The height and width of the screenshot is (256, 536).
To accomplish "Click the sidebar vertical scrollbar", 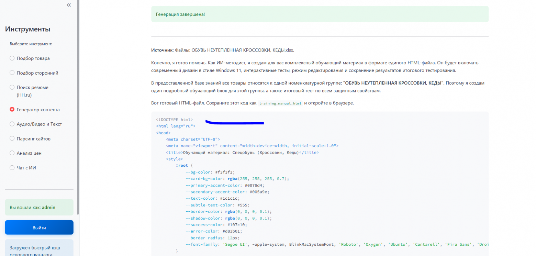I will click(78, 103).
